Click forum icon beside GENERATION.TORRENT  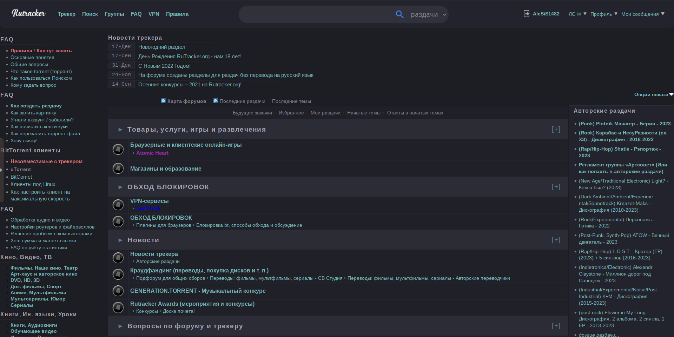tap(118, 291)
